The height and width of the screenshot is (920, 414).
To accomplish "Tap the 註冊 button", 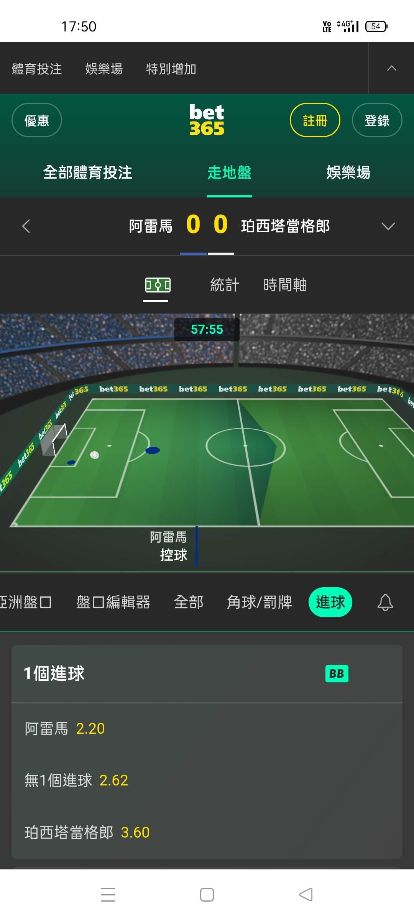I will 315,120.
